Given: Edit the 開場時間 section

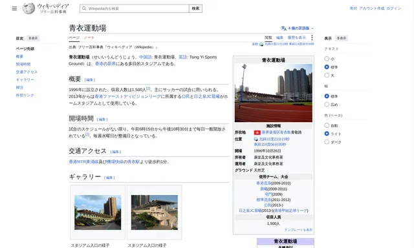Looking at the screenshot, I should point(102,119).
